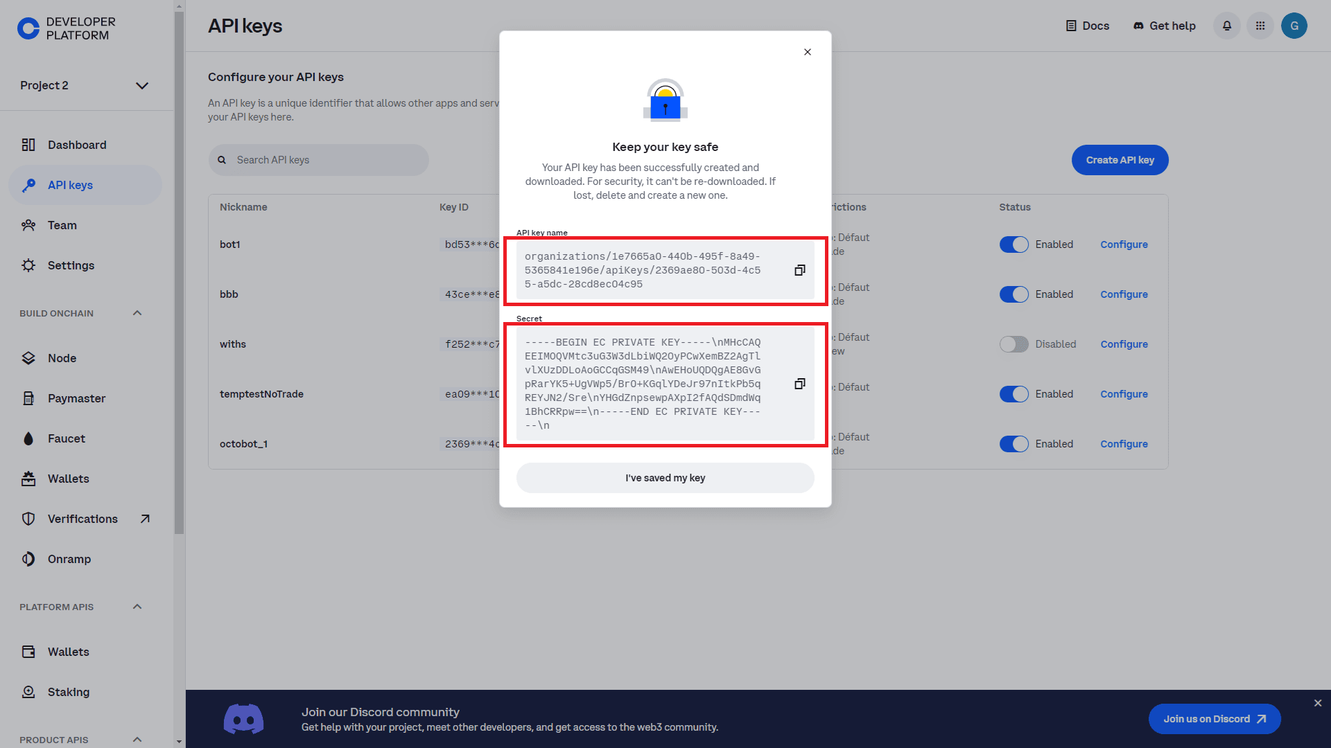Collapse the Build Onchain section
This screenshot has width=1331, height=748.
(x=137, y=313)
